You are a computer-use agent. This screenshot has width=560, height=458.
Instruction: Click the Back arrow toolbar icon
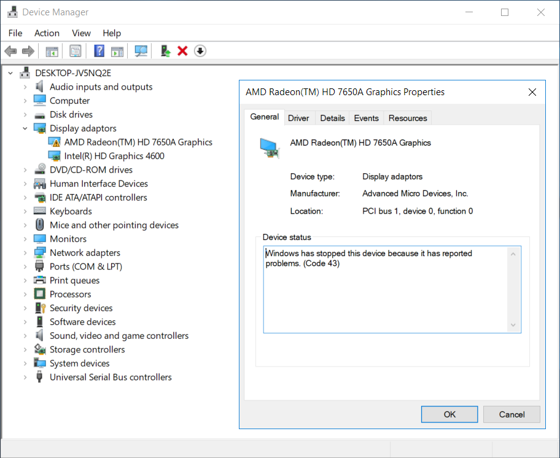click(10, 51)
